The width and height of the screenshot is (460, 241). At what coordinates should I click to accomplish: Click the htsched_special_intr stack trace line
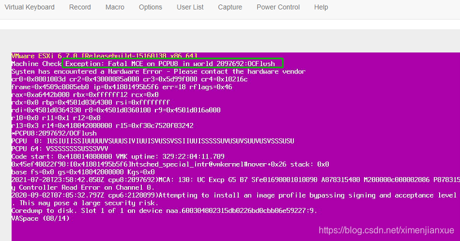(170, 164)
